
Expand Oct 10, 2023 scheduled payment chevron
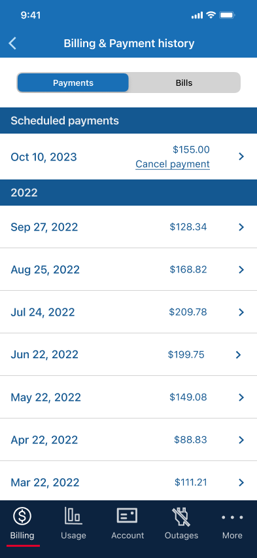[x=241, y=157]
